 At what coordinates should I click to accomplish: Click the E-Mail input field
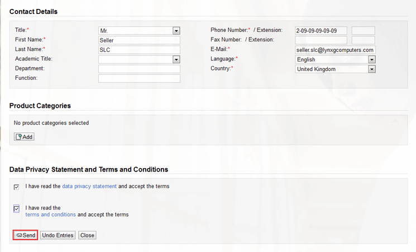pyautogui.click(x=335, y=50)
